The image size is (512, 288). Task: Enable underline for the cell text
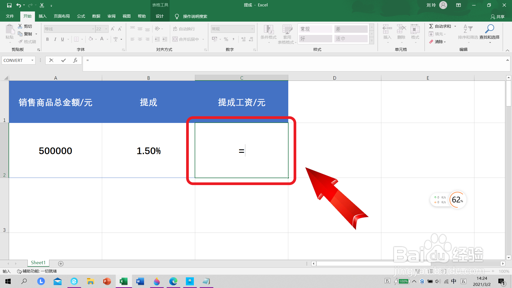coord(62,39)
